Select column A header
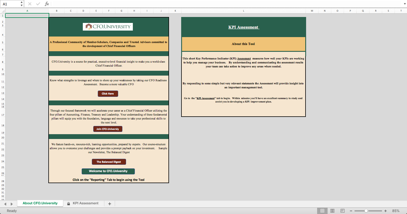This screenshot has width=407, height=214. tap(27, 11)
